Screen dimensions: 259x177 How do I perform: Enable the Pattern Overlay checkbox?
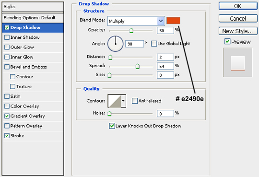tap(7, 126)
